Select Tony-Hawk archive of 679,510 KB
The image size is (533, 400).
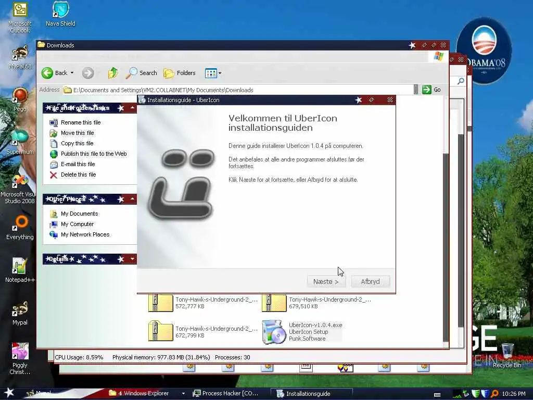pyautogui.click(x=316, y=303)
